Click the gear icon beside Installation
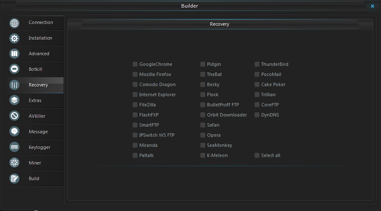381x211 pixels. tap(14, 38)
